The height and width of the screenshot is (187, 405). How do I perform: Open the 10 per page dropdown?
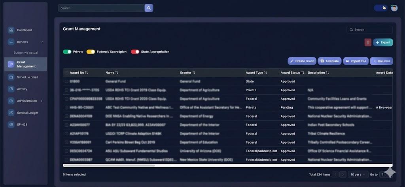[x=358, y=174]
